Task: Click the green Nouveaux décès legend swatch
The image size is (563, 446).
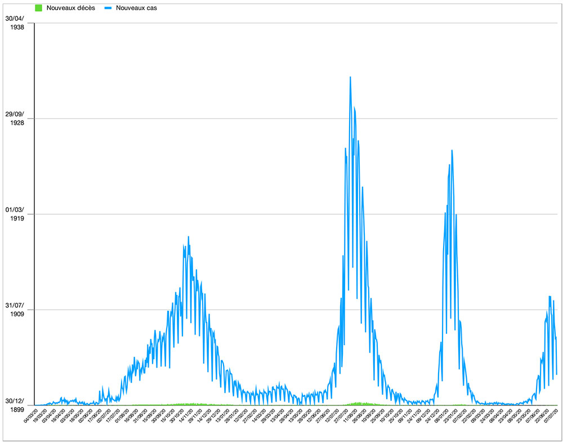Action: pos(38,8)
